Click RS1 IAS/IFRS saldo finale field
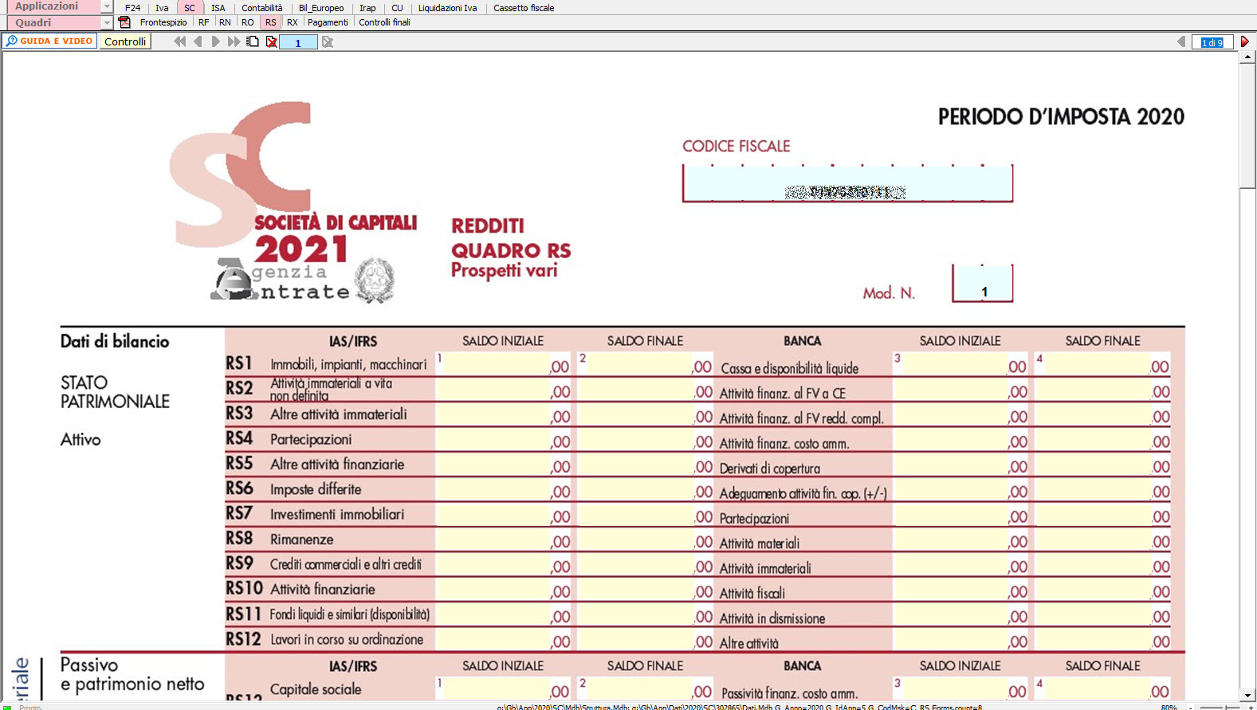1257x710 pixels. (x=645, y=364)
